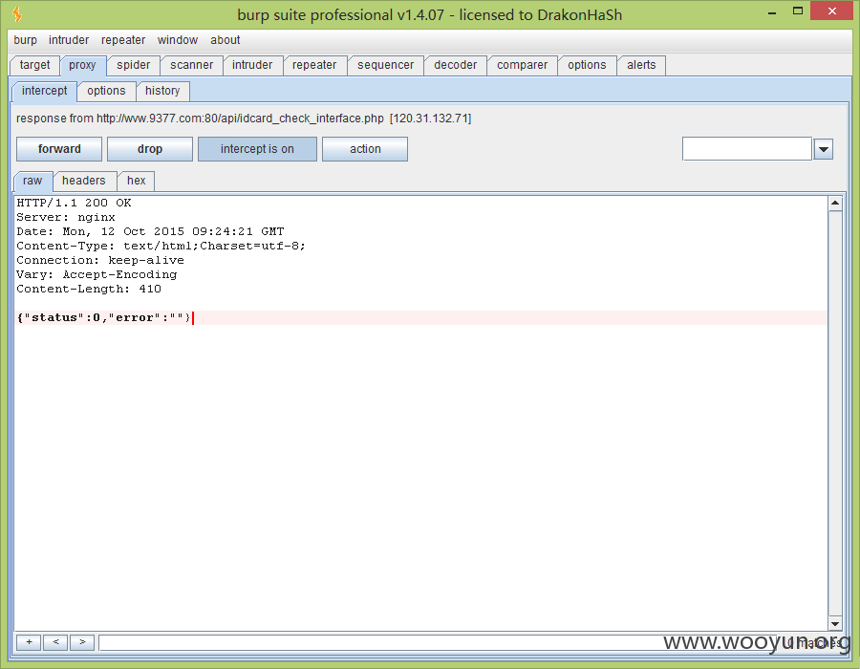Screen dimensions: 860x669
Task: Click the Vary: Accept-Encoding line
Action: pyautogui.click(x=97, y=274)
